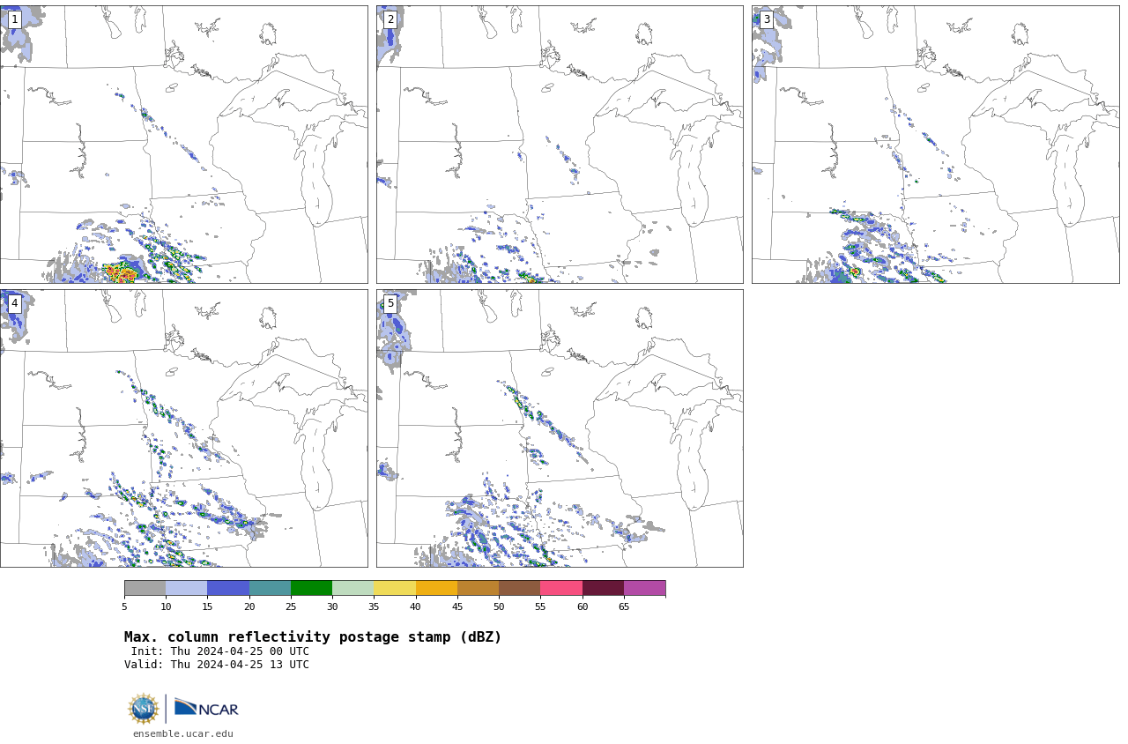Click the 45 tick label on colorbar
This screenshot has width=1128, height=744.
point(457,606)
